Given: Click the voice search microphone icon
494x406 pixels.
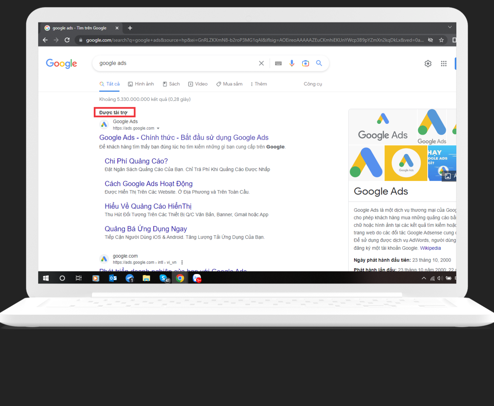Looking at the screenshot, I should (x=292, y=63).
